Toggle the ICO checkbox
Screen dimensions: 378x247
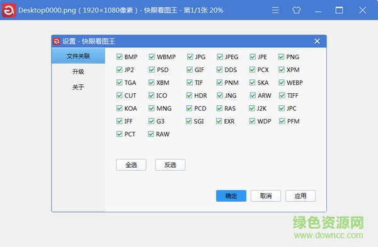(x=151, y=95)
